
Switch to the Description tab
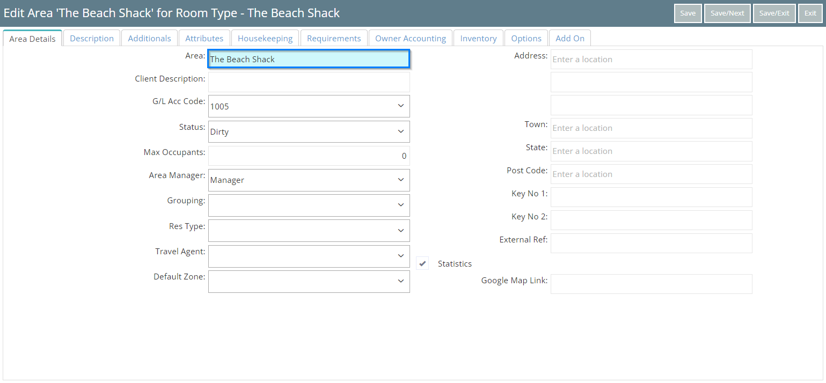(92, 39)
